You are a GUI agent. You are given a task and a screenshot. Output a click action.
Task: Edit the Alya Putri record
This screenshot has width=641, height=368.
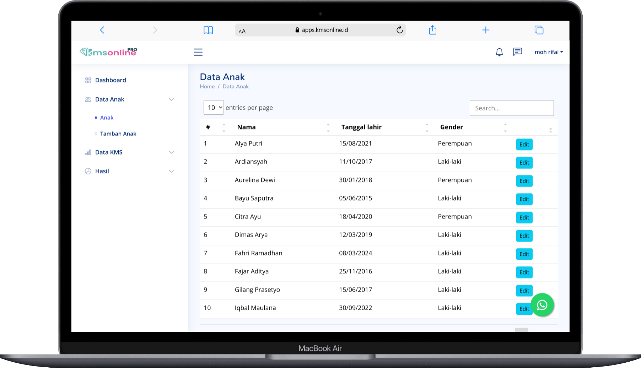(524, 145)
